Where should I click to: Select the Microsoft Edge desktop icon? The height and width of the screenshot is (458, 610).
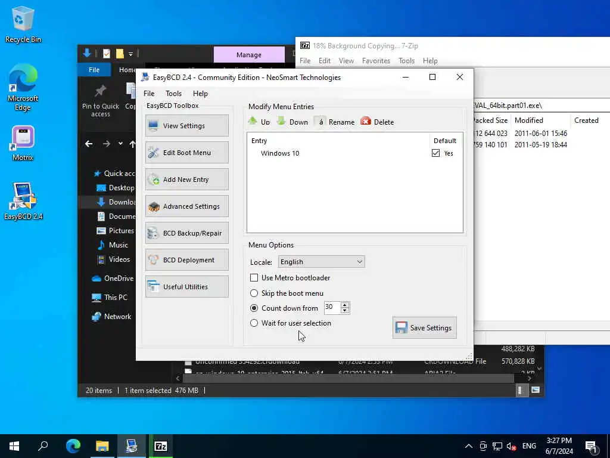click(x=23, y=87)
